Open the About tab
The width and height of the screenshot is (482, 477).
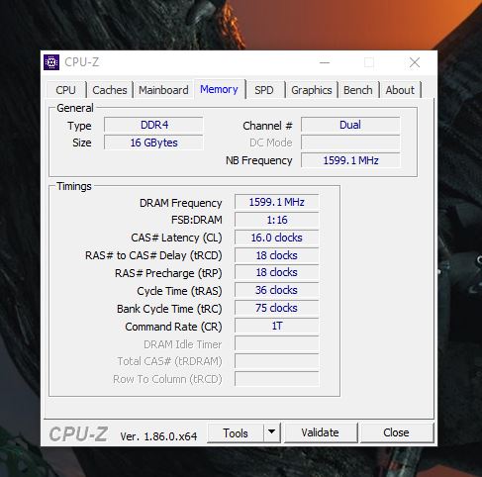400,90
